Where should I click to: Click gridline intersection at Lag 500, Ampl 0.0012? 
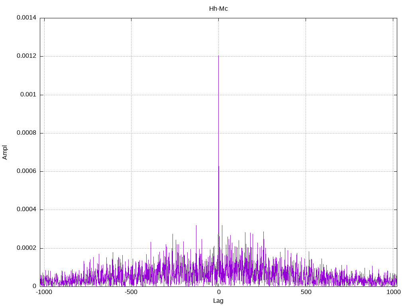click(x=306, y=56)
